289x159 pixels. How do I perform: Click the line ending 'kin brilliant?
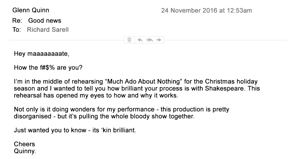75,130
